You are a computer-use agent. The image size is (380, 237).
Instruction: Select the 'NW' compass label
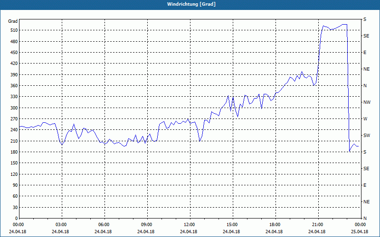click(367, 102)
